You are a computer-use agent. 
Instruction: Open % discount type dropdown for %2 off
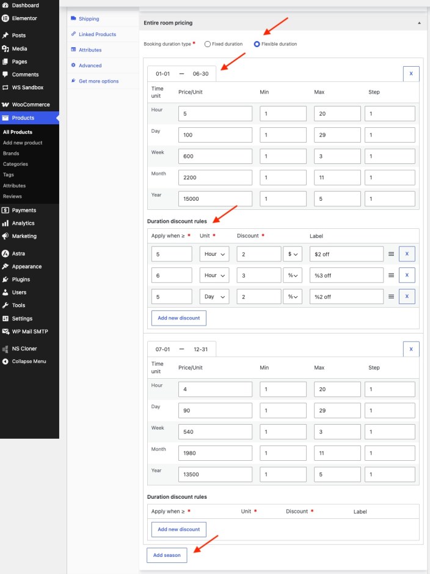click(293, 297)
